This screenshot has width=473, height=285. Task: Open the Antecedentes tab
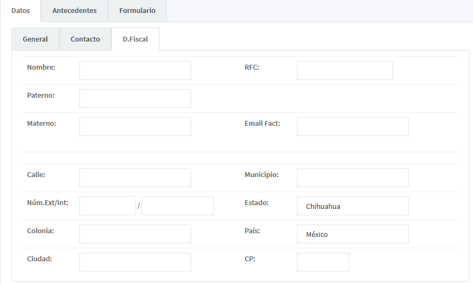[75, 11]
